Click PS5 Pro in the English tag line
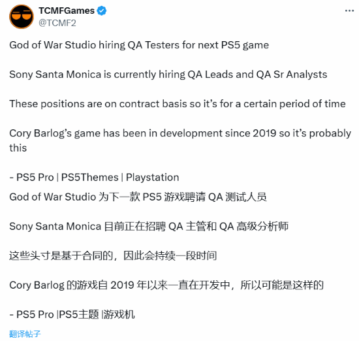The image size is (359, 341). pos(35,178)
